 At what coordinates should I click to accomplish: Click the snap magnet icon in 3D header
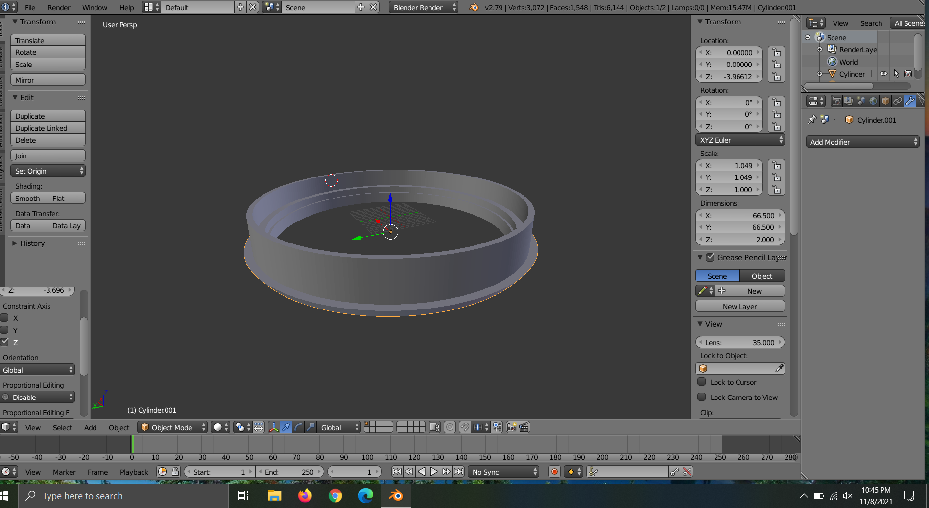[x=464, y=427]
